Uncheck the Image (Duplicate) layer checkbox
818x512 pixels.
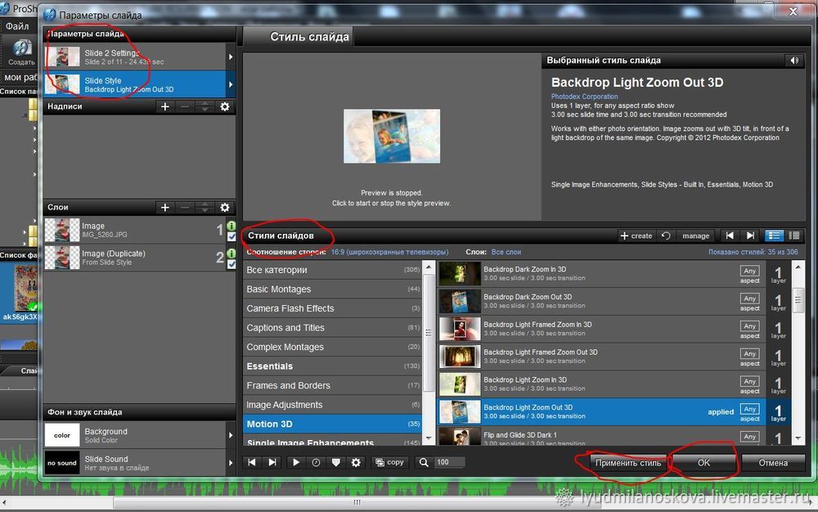tap(231, 264)
